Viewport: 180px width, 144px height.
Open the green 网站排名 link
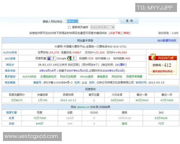tap(117, 76)
